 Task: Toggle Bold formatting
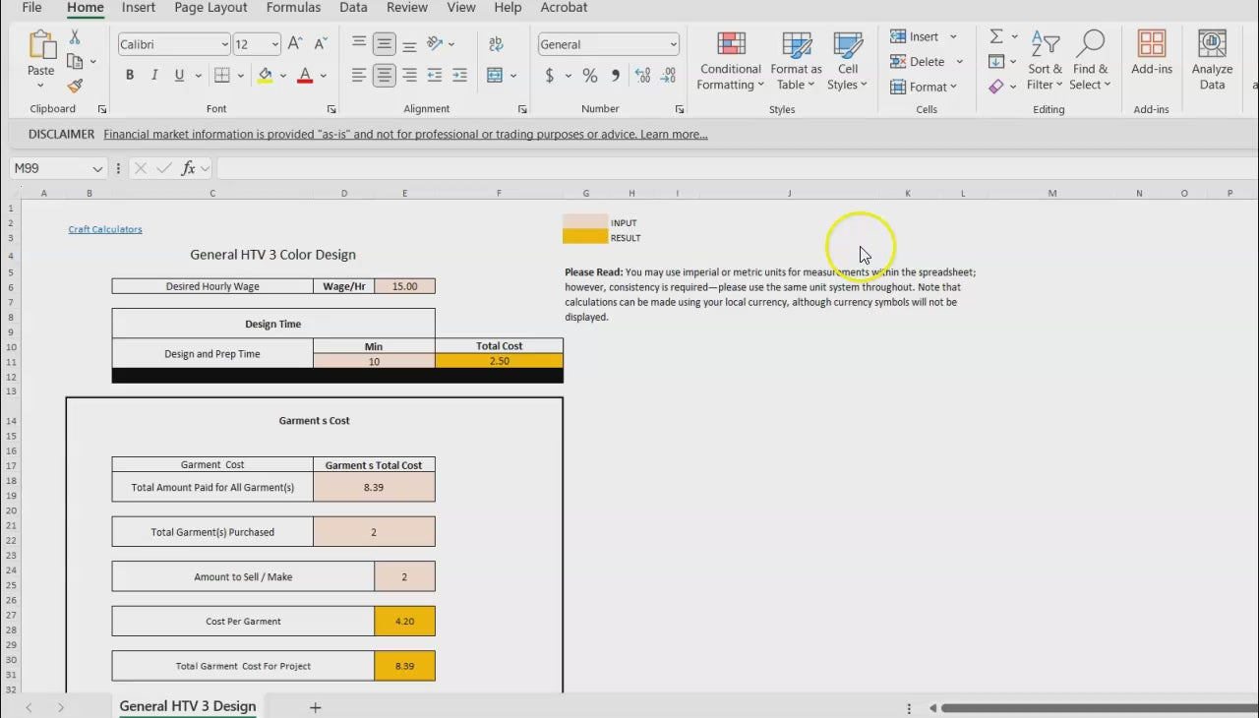pos(130,76)
